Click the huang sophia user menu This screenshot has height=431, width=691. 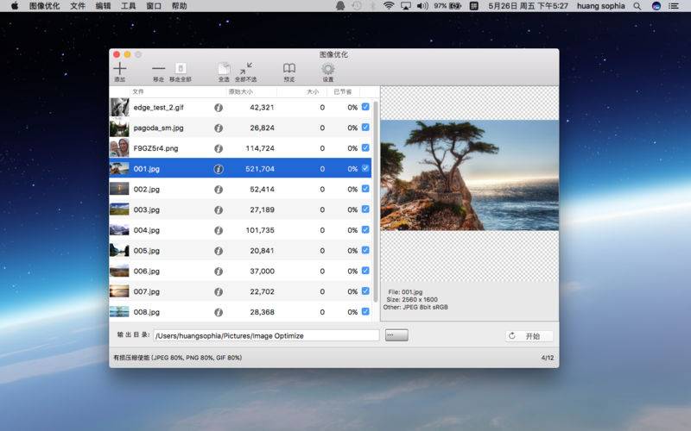click(600, 6)
